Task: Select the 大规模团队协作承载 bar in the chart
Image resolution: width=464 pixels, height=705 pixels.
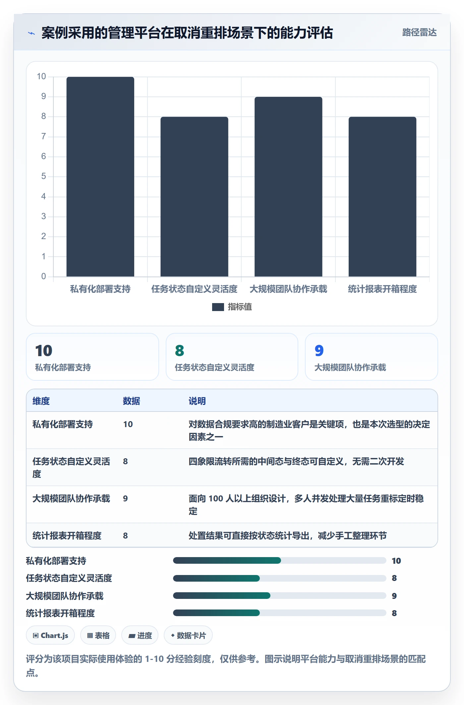Action: click(288, 187)
